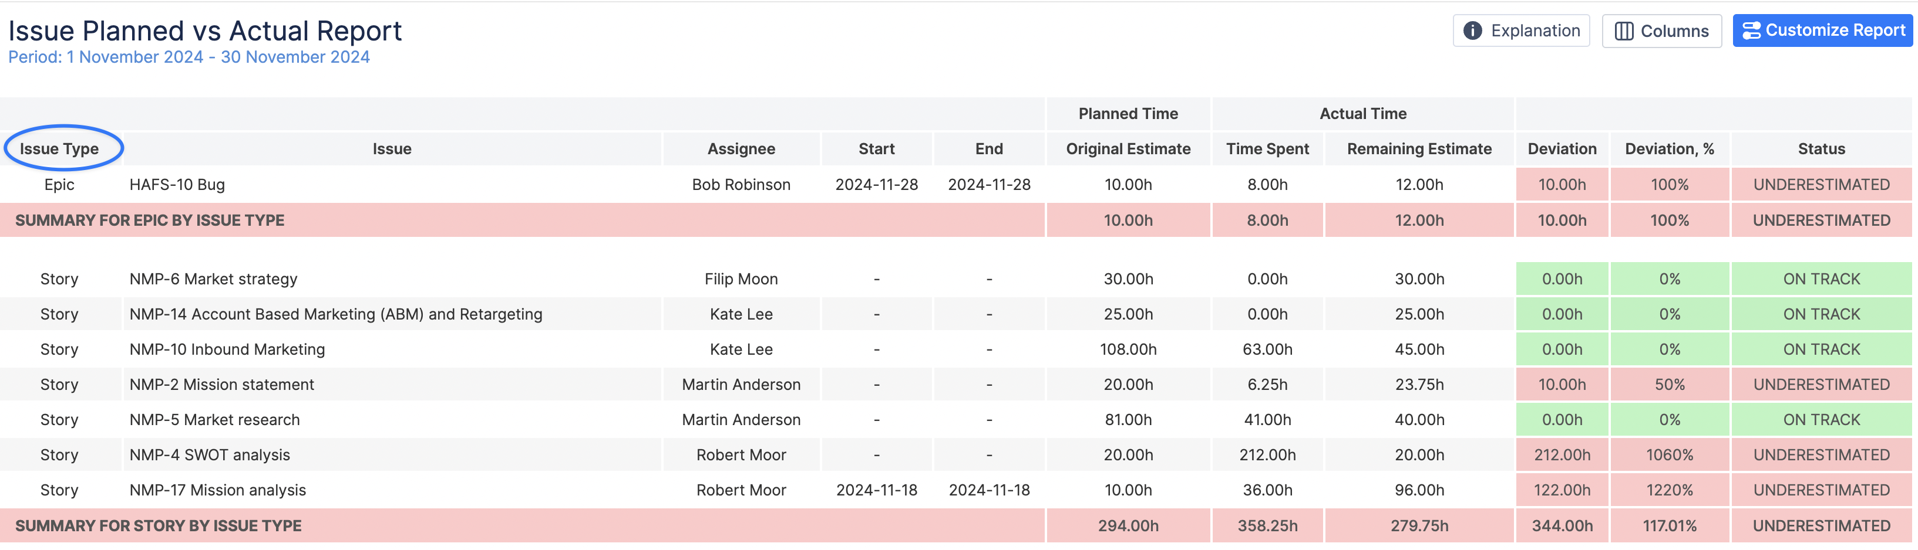Click the Time Spent column header
This screenshot has height=550, width=1918.
click(x=1267, y=149)
